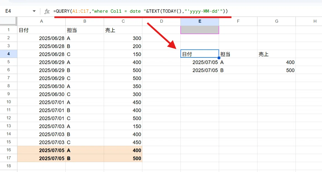The image size is (322, 172).
Task: Click cell F6 containing B
Action: [238, 70]
